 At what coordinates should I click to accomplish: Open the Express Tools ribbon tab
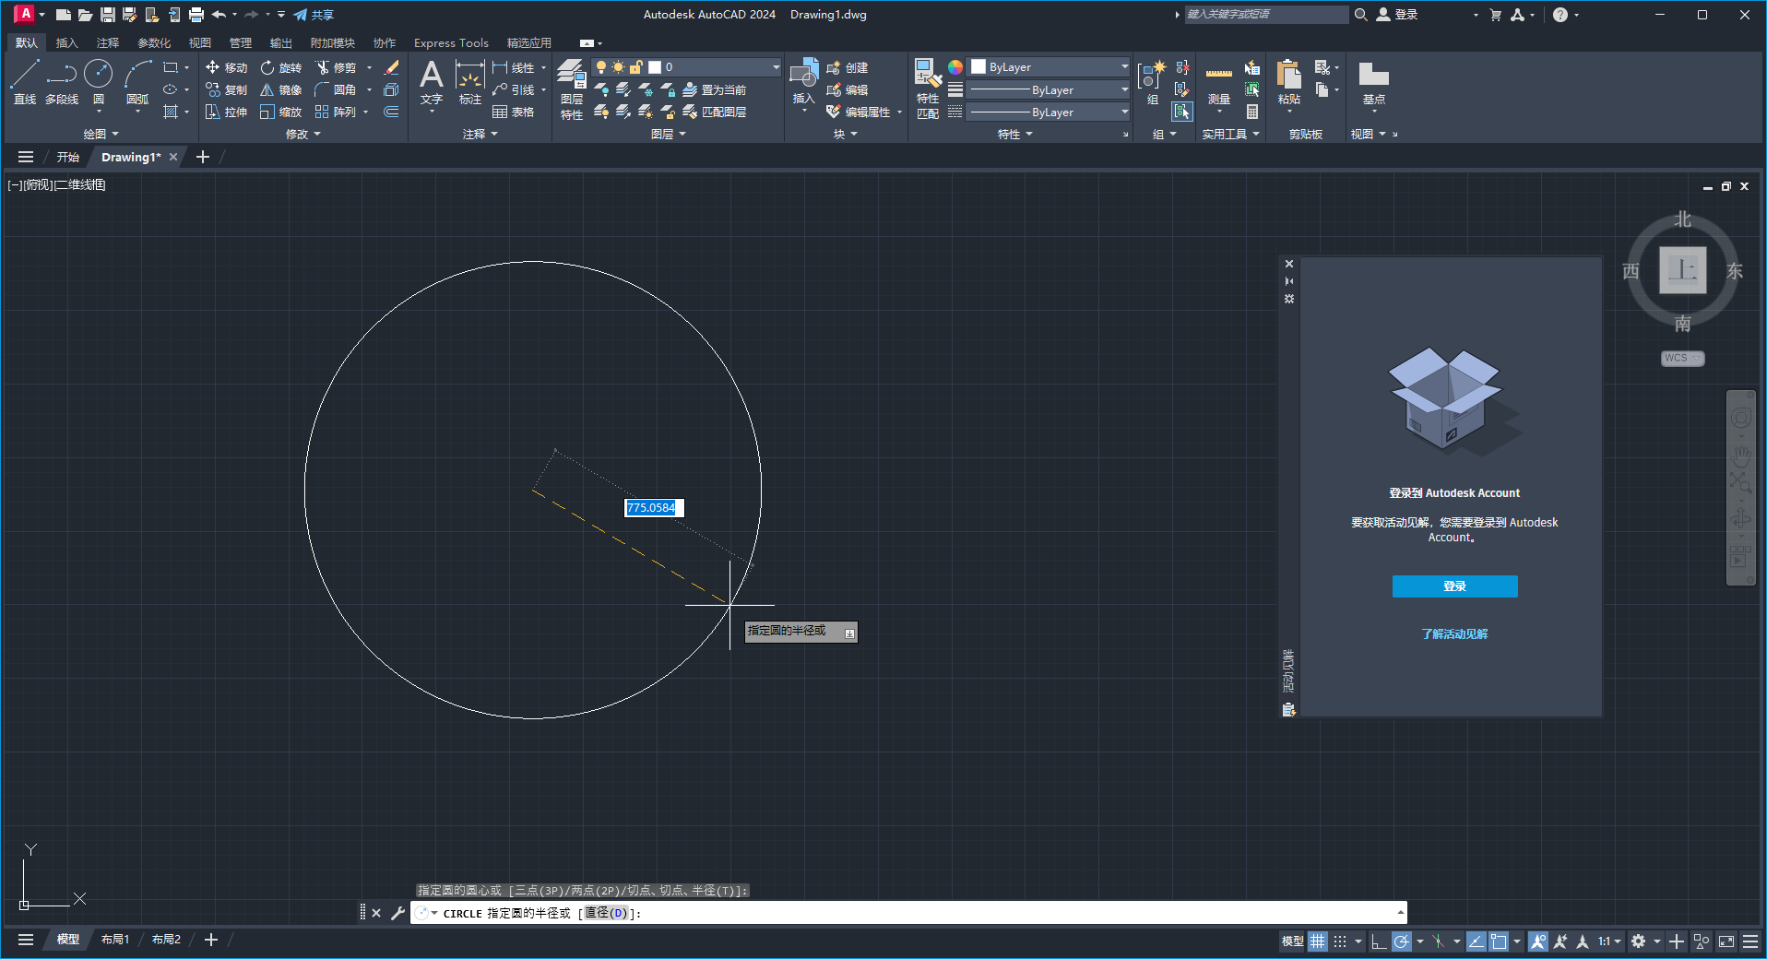pos(451,43)
